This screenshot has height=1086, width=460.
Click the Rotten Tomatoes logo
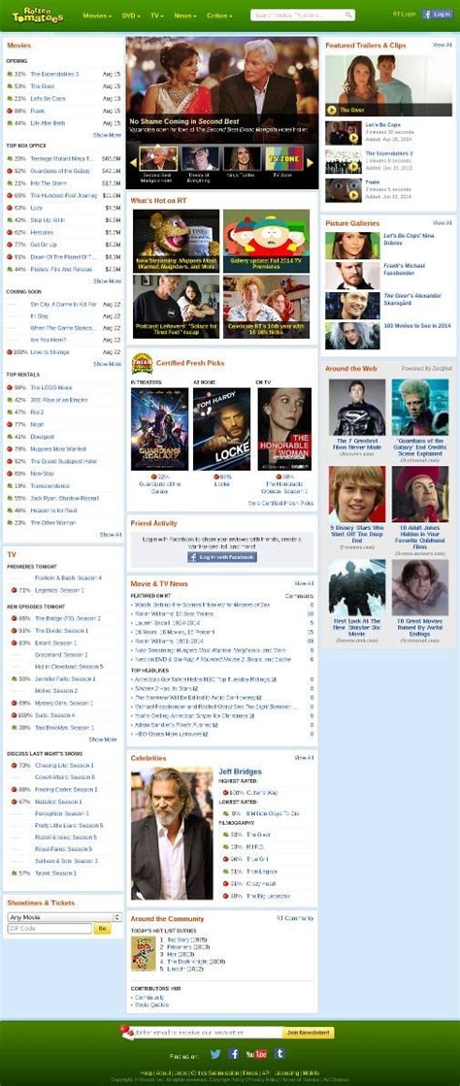coord(38,15)
